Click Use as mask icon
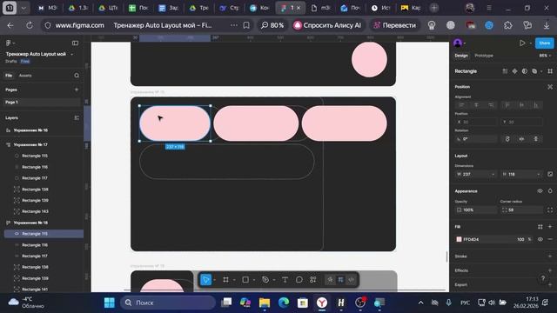 pyautogui.click(x=525, y=71)
